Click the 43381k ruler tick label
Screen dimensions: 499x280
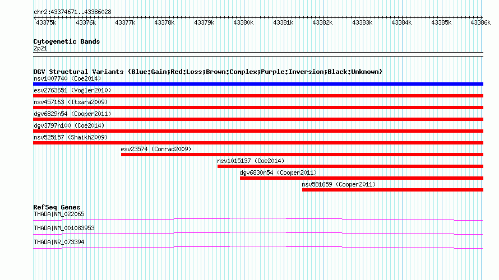[283, 22]
